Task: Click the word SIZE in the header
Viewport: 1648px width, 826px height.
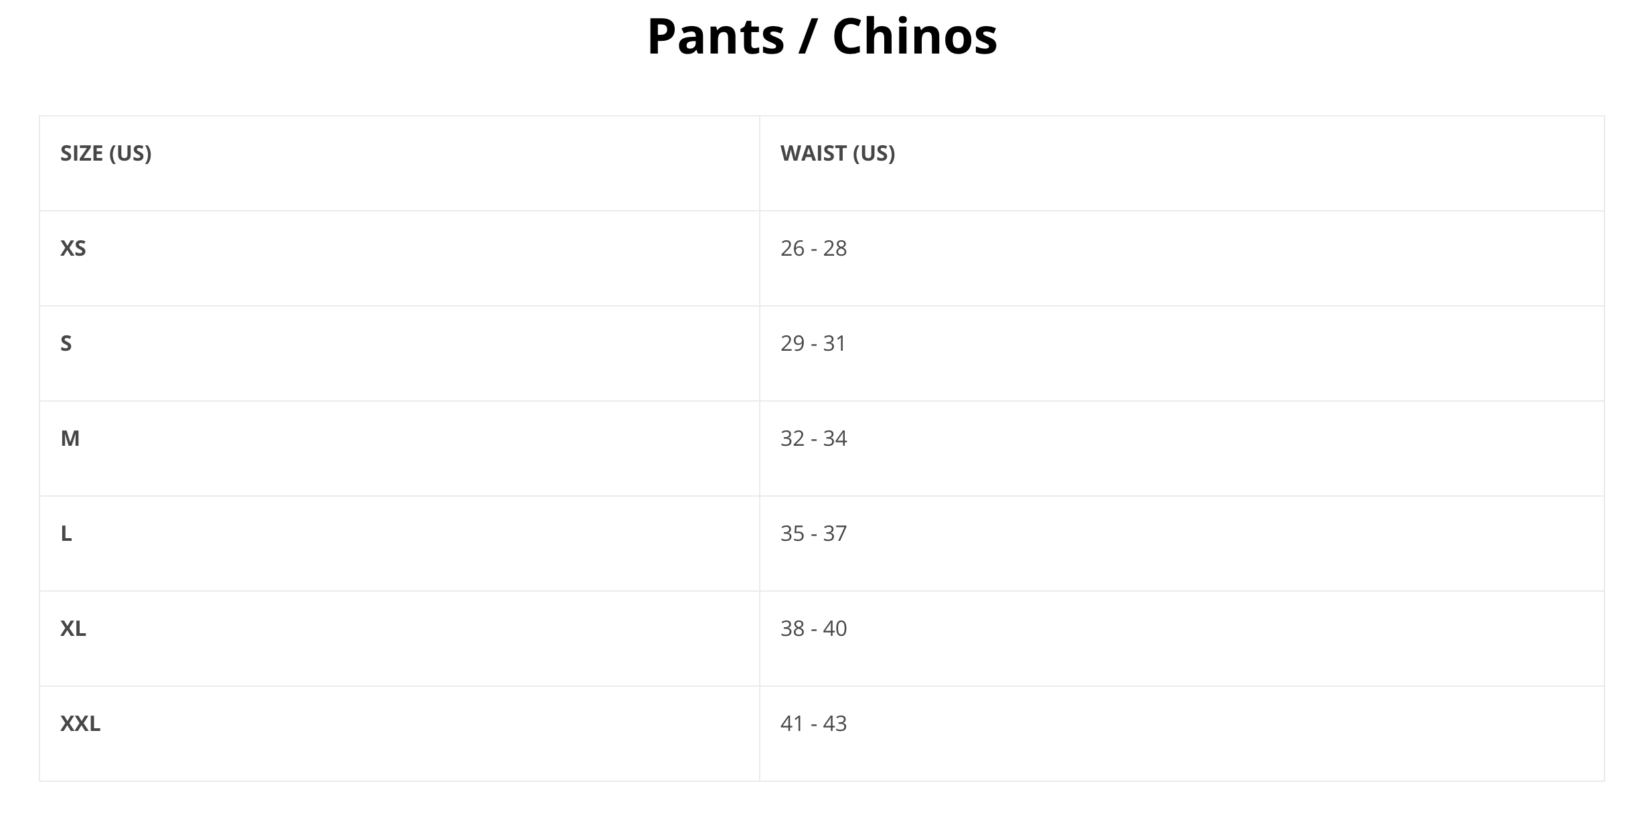Action: click(x=82, y=154)
